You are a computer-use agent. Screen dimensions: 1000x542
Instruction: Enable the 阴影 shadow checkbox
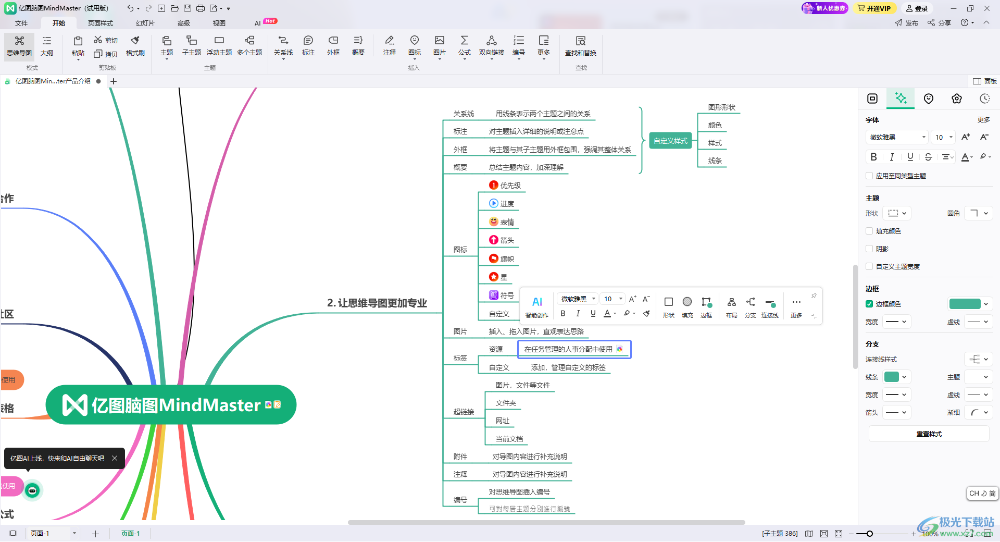(x=869, y=249)
